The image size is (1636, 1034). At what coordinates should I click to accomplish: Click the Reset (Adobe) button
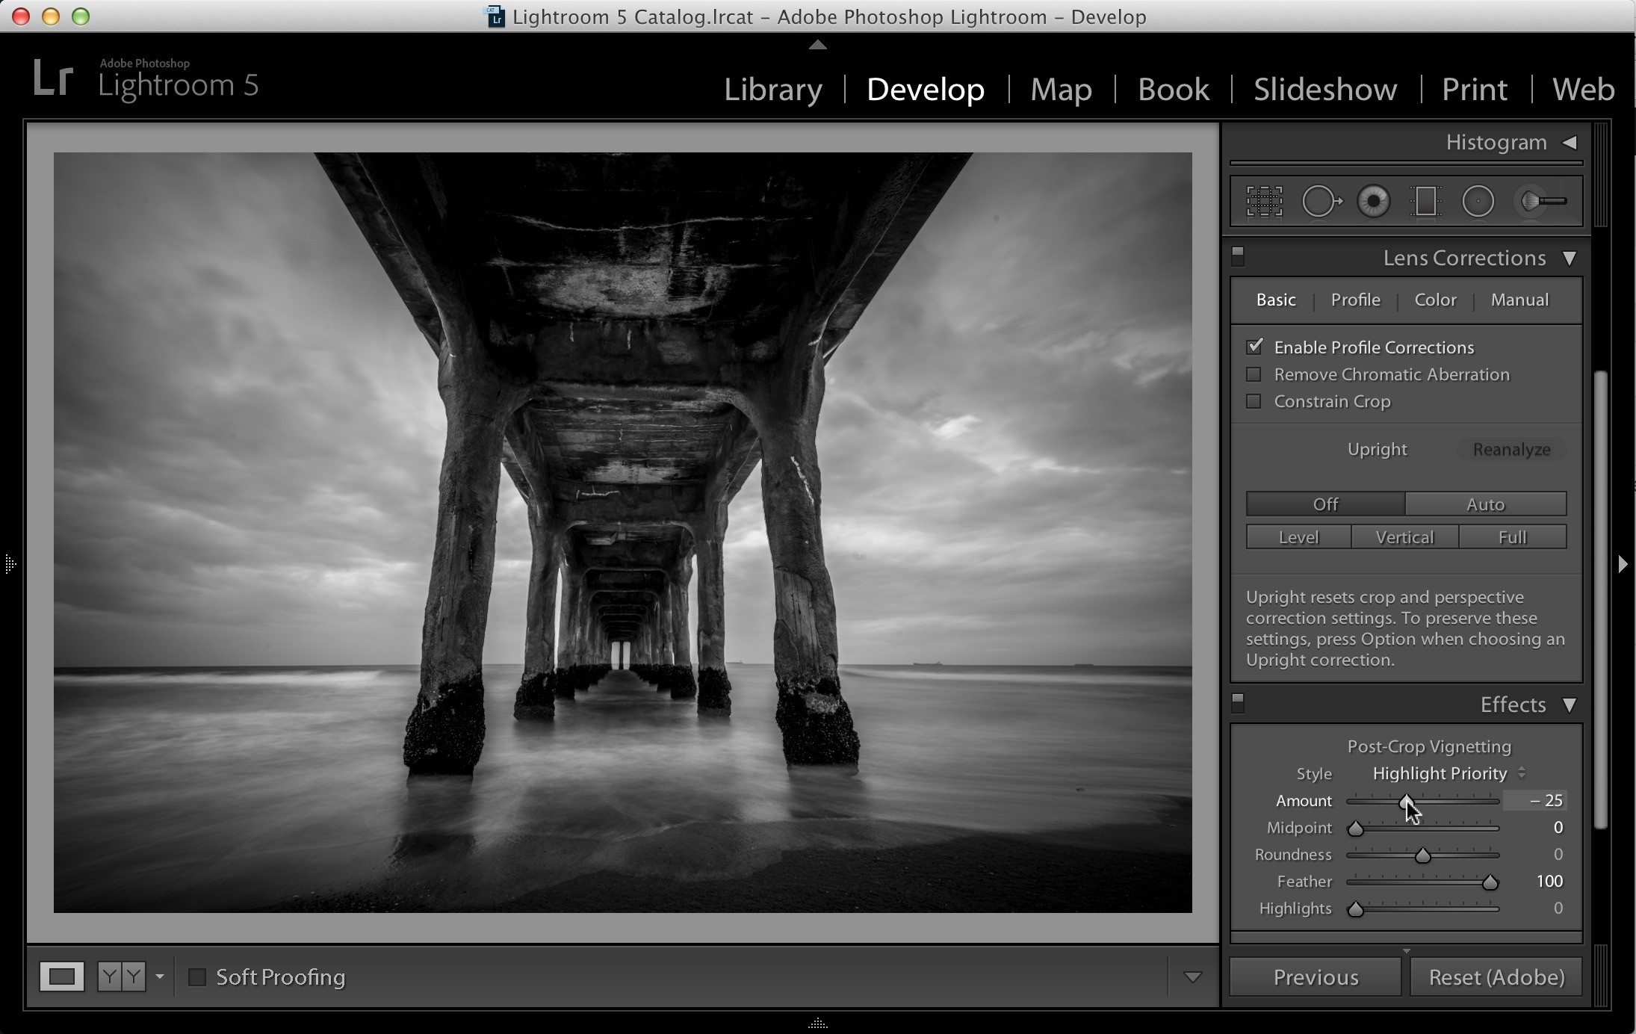pyautogui.click(x=1496, y=977)
